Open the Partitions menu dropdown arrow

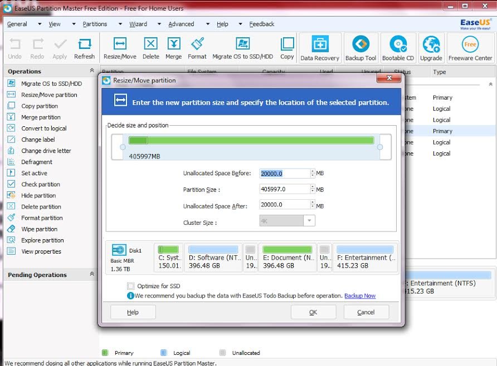(120, 24)
